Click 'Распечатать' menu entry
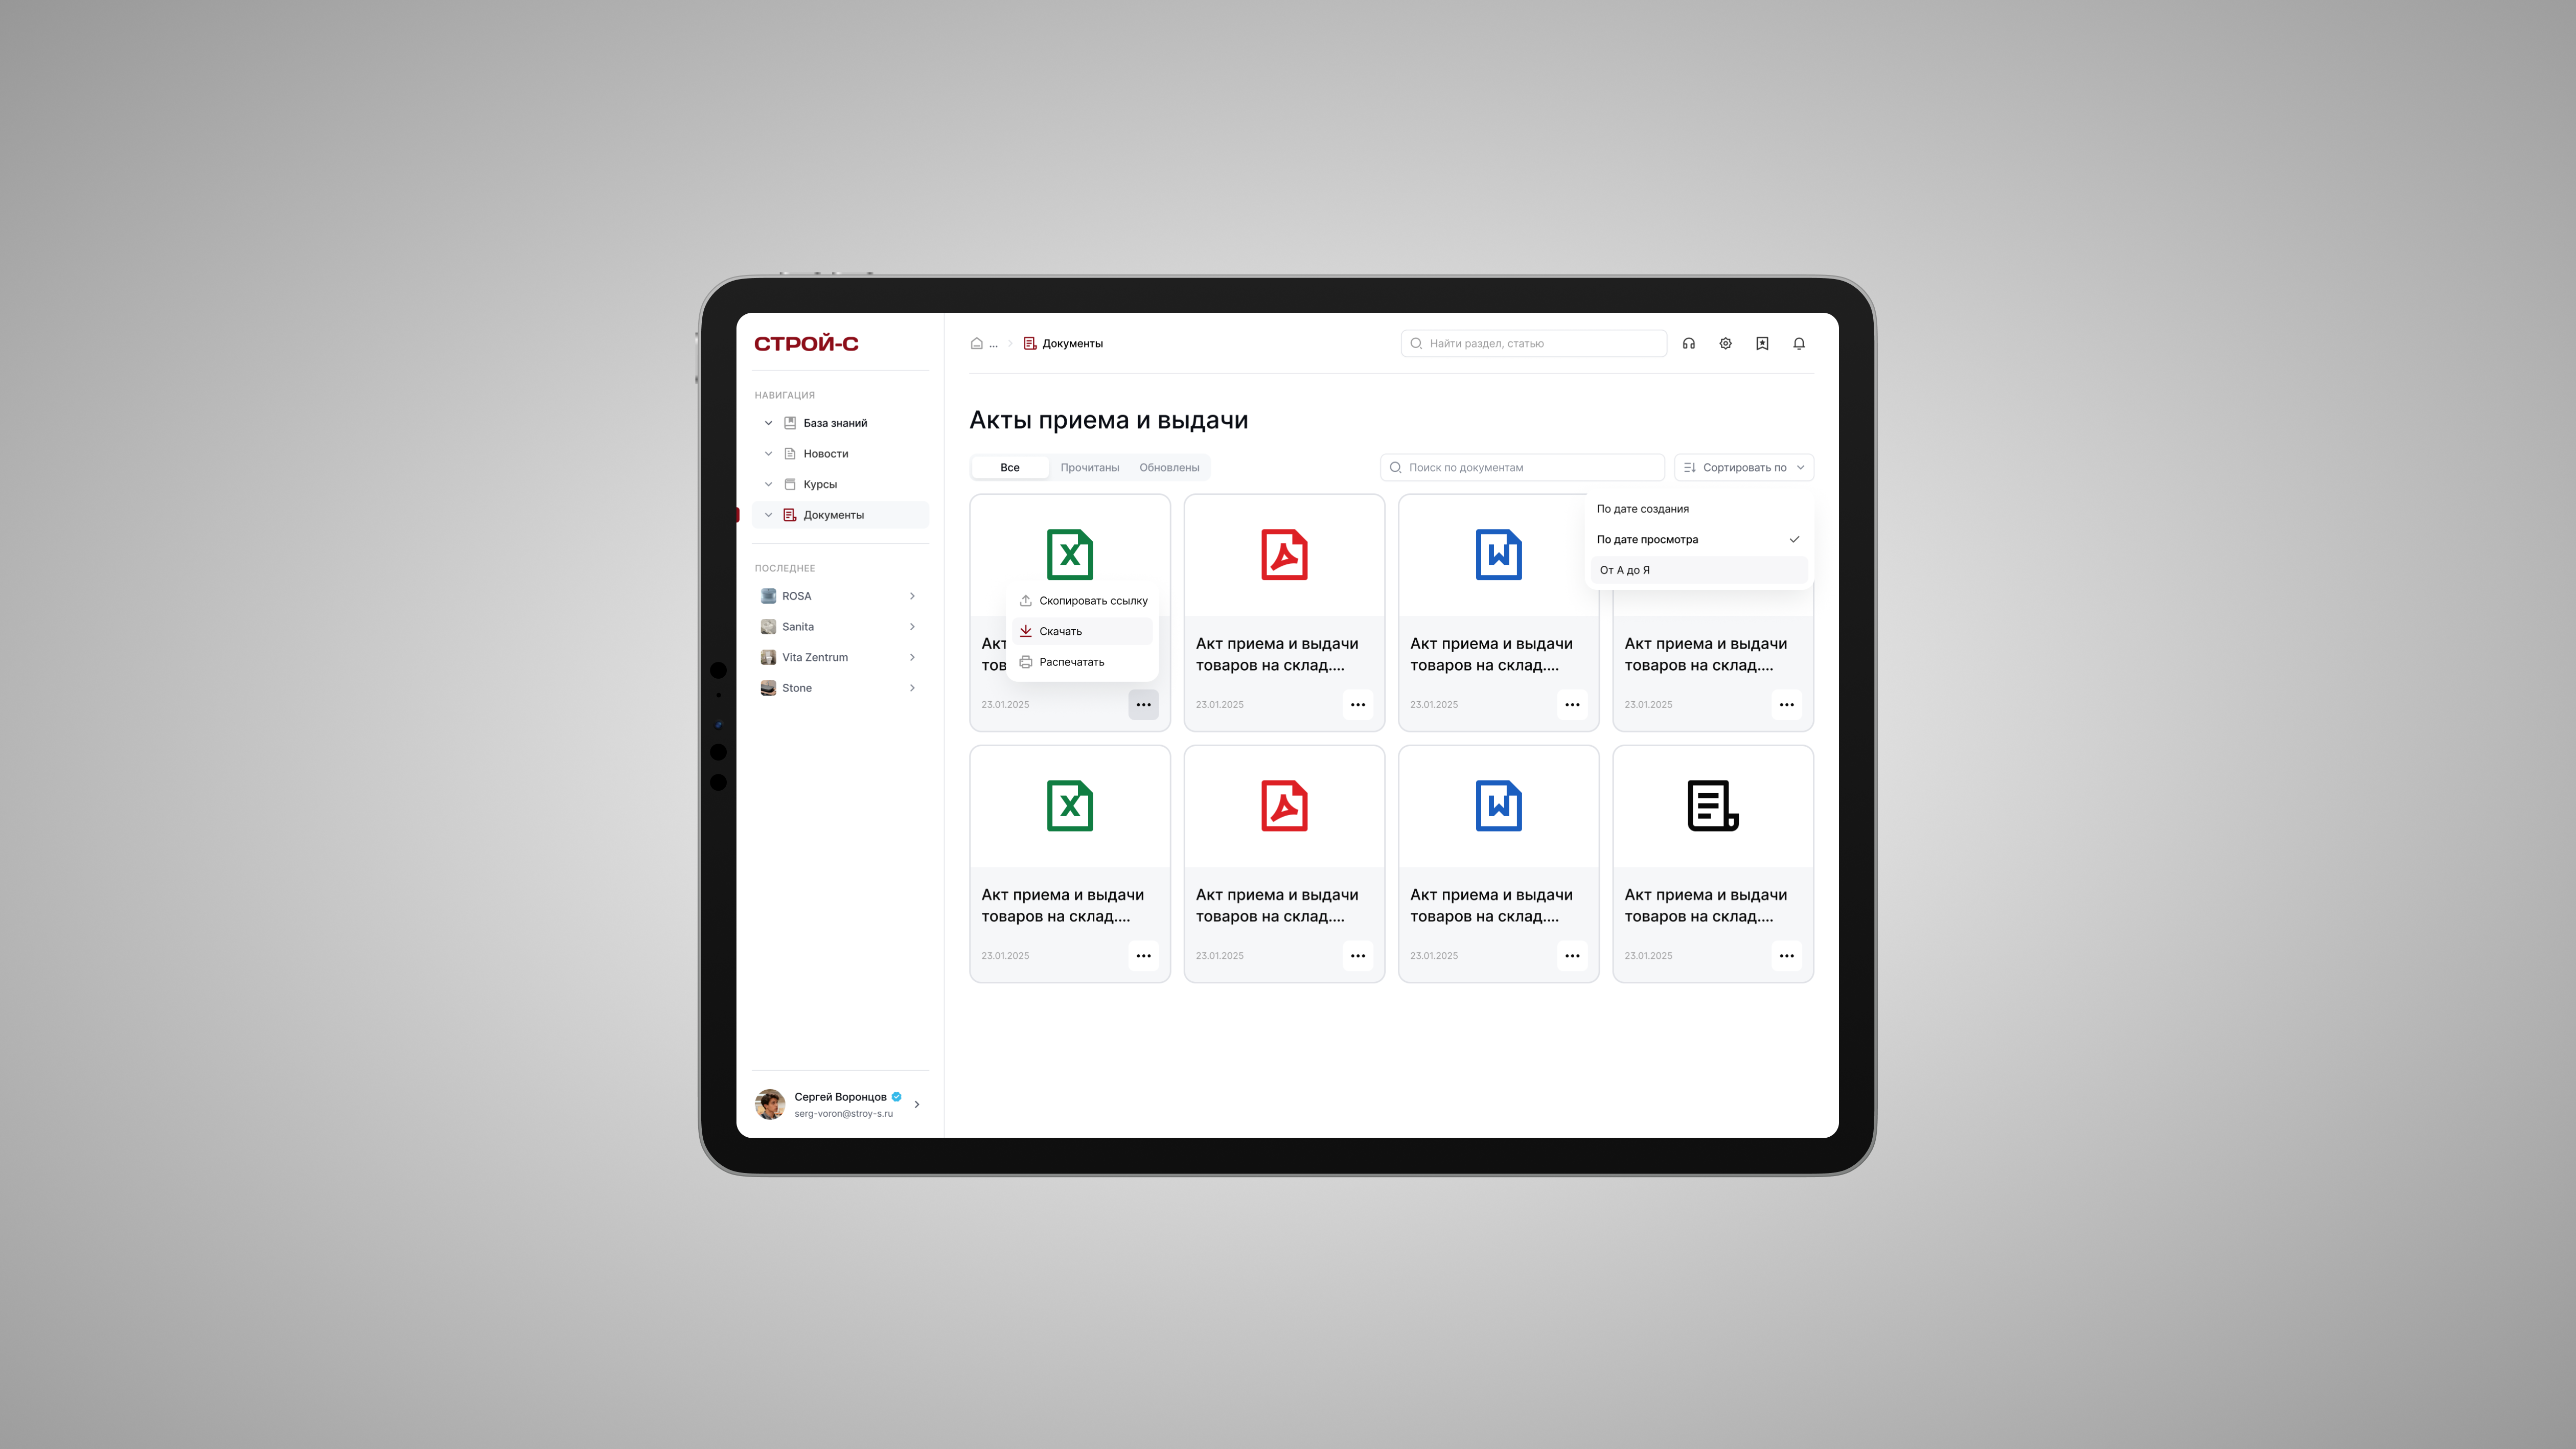 coord(1071,662)
